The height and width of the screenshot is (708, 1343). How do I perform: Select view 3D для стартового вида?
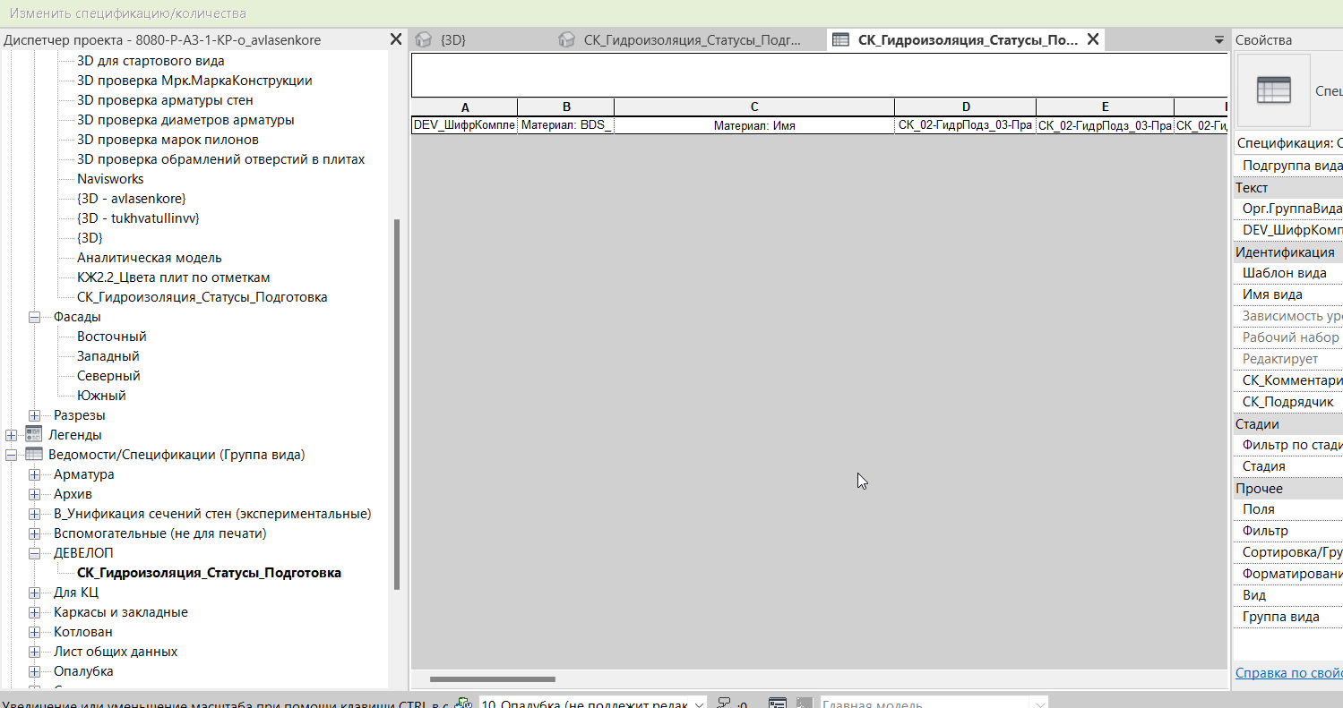point(151,61)
